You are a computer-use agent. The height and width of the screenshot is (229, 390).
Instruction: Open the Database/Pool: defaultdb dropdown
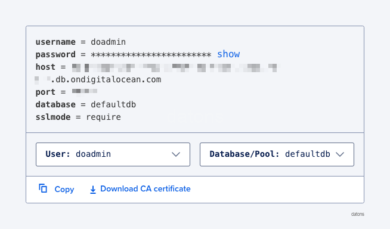click(x=277, y=154)
